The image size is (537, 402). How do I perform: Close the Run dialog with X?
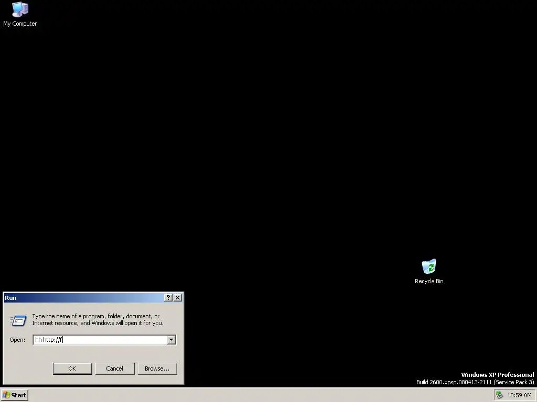(x=178, y=297)
